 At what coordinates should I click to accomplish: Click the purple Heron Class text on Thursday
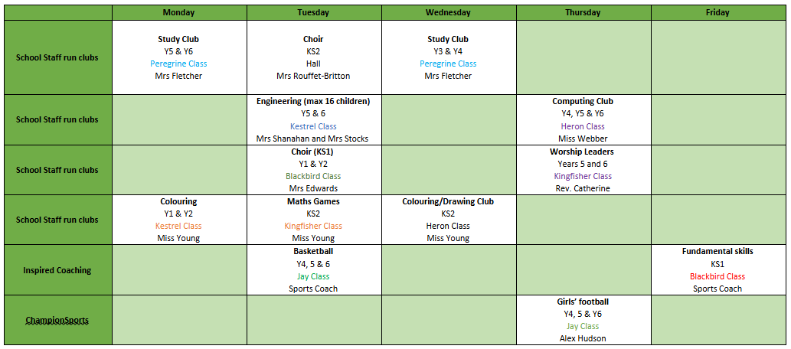tap(583, 126)
